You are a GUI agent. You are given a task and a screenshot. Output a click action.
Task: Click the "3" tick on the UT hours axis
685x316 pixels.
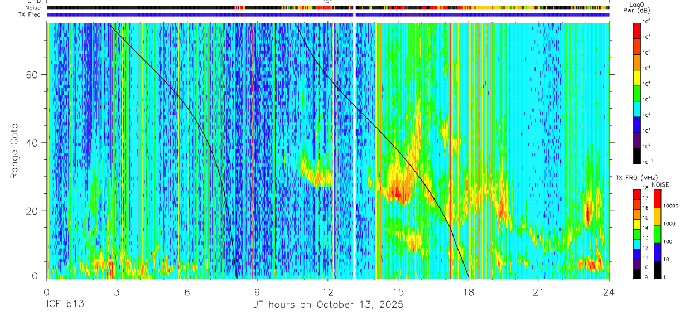(117, 292)
